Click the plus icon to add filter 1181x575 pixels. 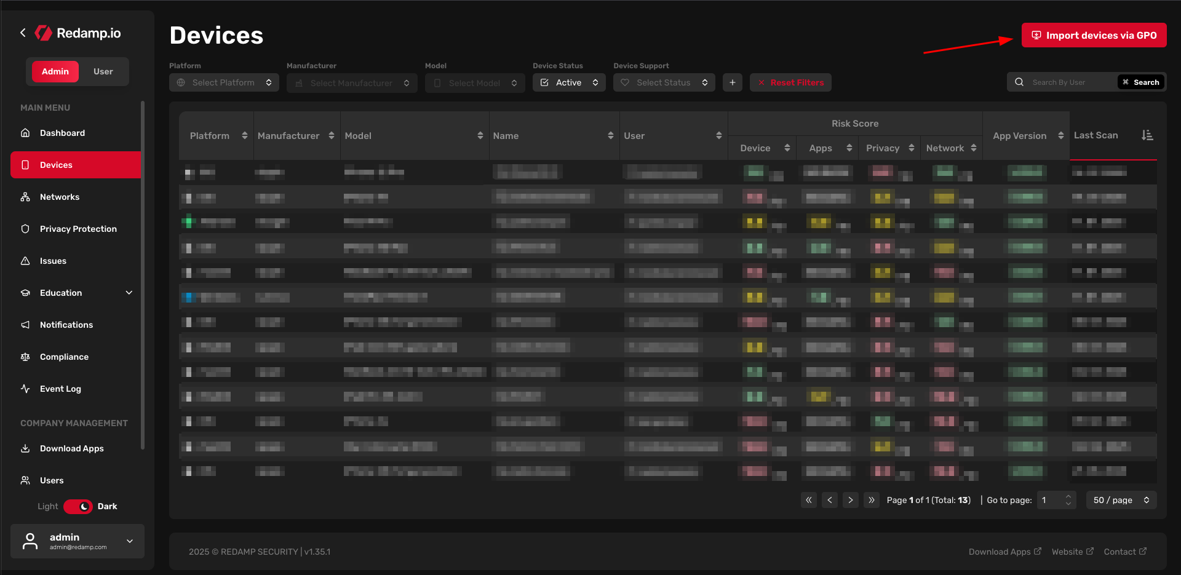point(732,82)
